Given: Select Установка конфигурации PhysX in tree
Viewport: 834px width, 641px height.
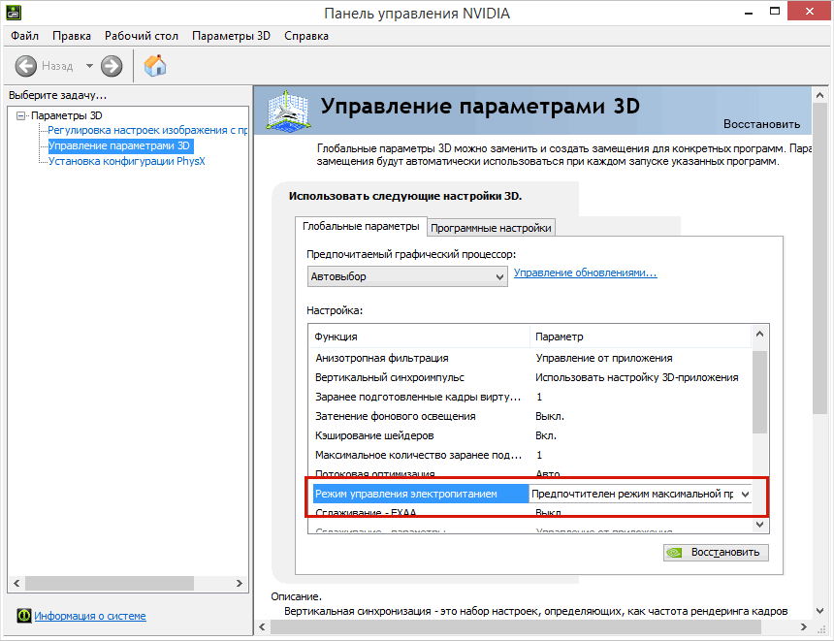Looking at the screenshot, I should 126,161.
